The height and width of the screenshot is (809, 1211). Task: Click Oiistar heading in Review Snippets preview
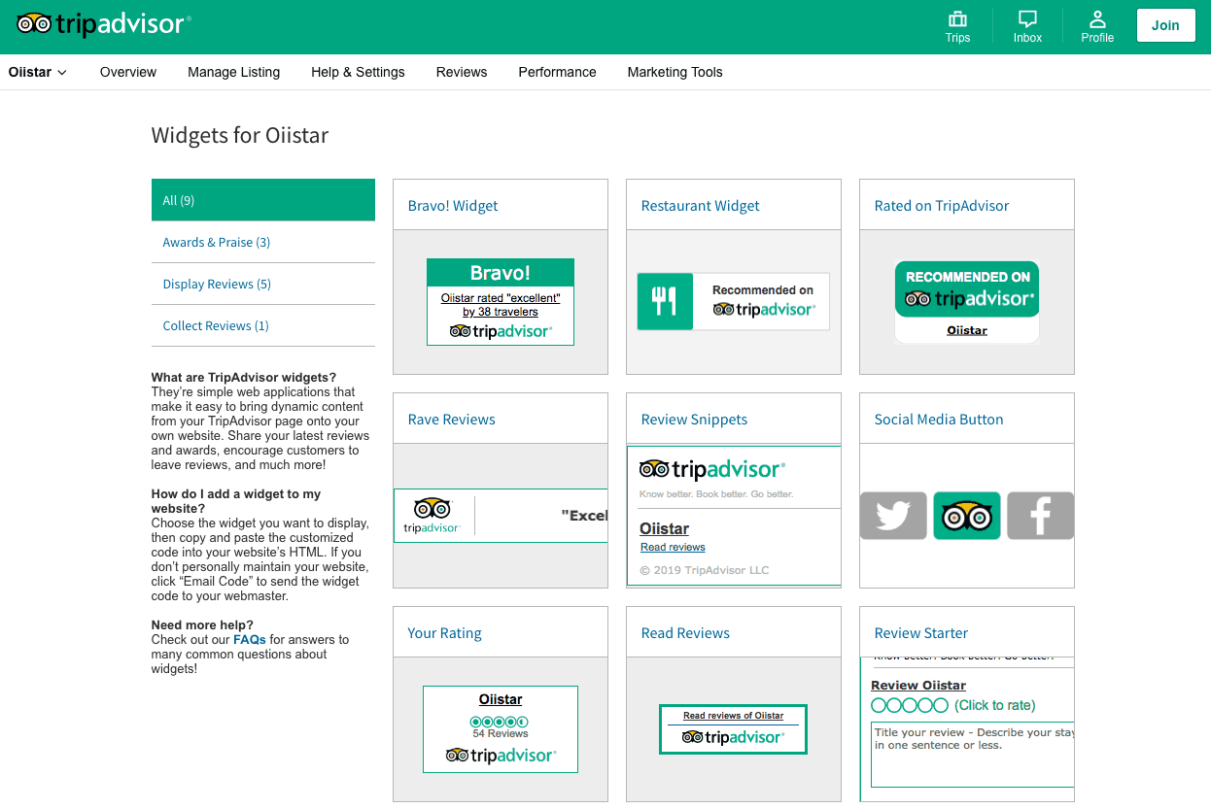[665, 529]
